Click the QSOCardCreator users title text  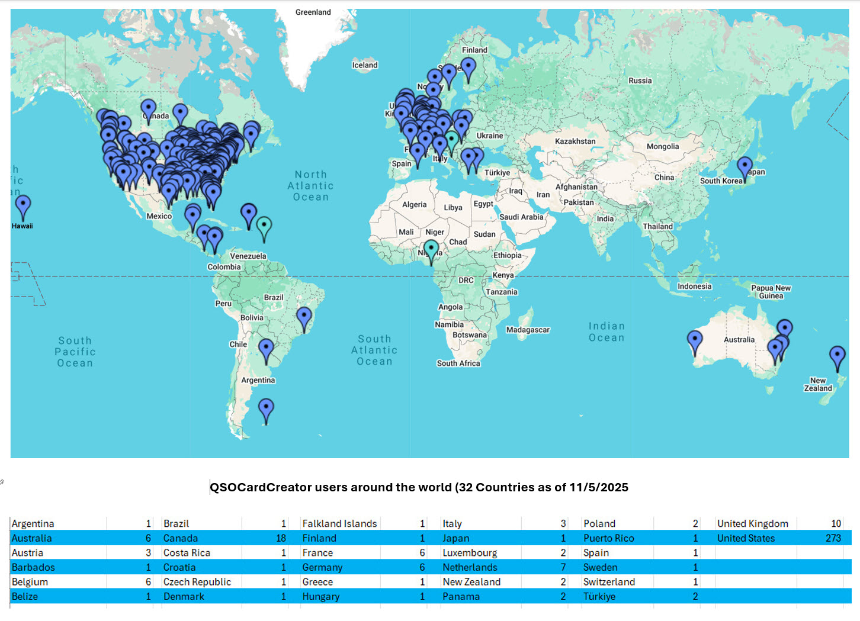[x=419, y=487]
